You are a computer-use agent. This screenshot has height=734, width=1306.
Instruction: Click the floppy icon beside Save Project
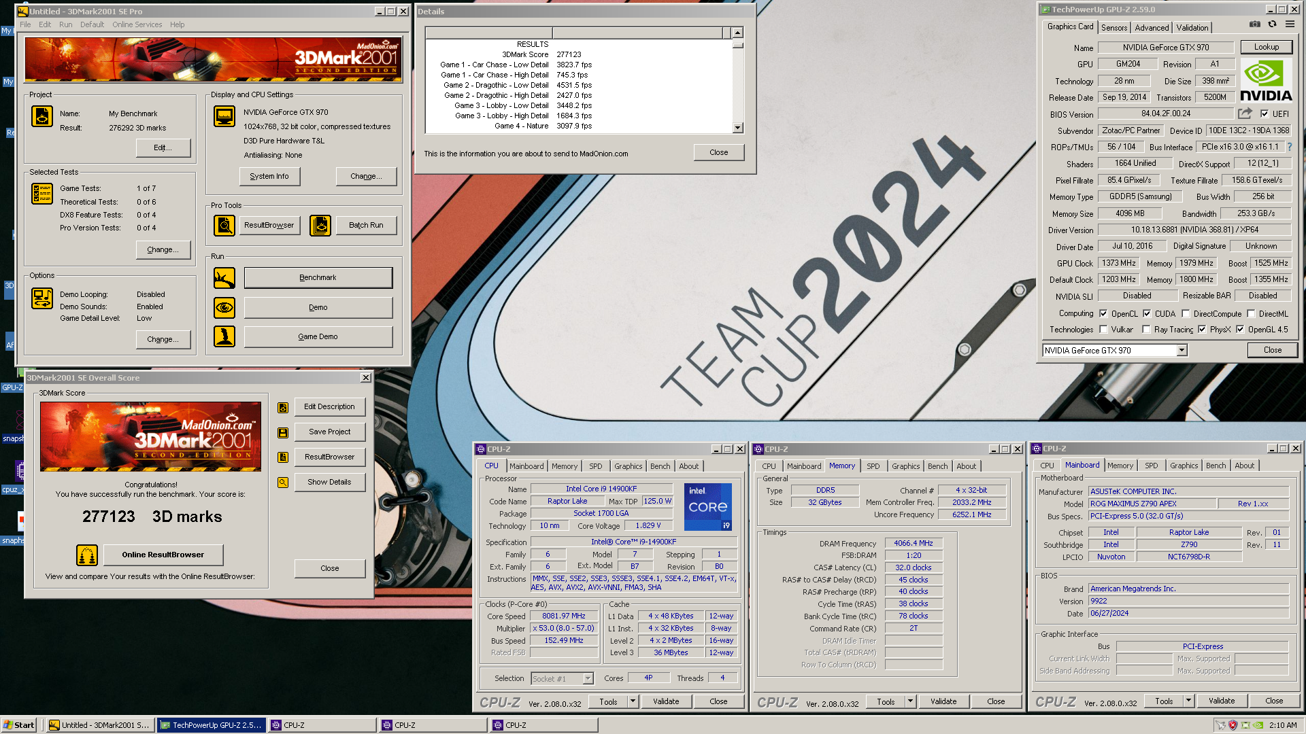283,433
